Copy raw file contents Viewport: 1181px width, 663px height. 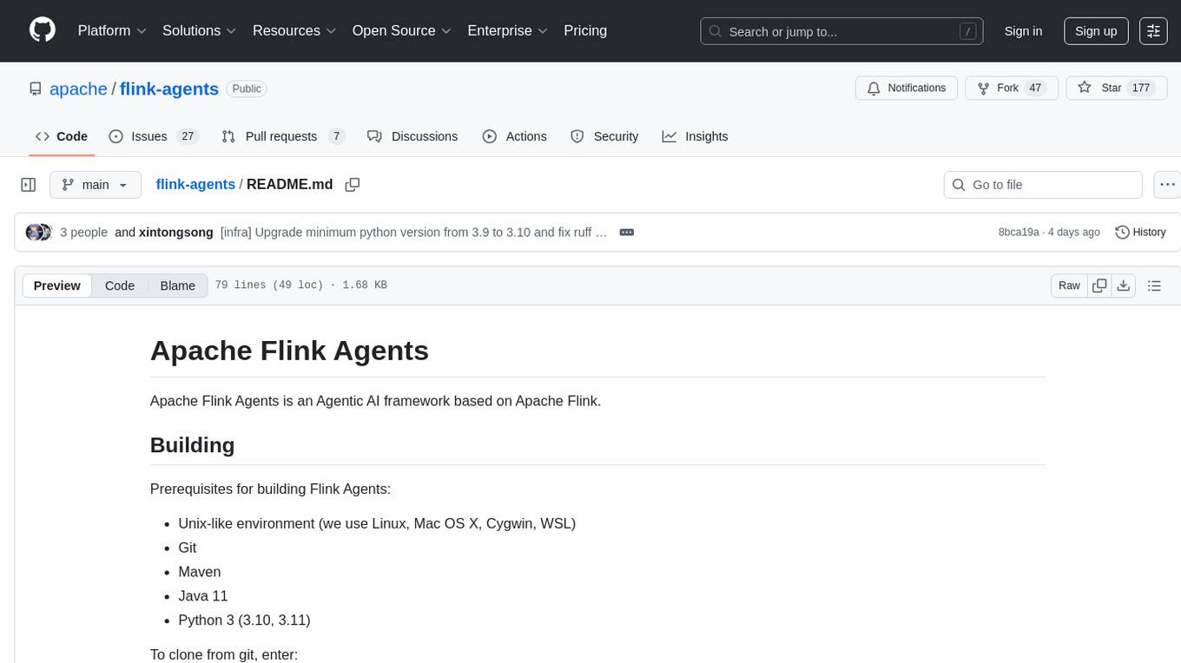pyautogui.click(x=1099, y=286)
